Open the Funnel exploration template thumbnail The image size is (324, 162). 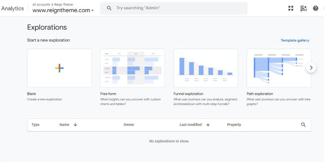tap(206, 68)
